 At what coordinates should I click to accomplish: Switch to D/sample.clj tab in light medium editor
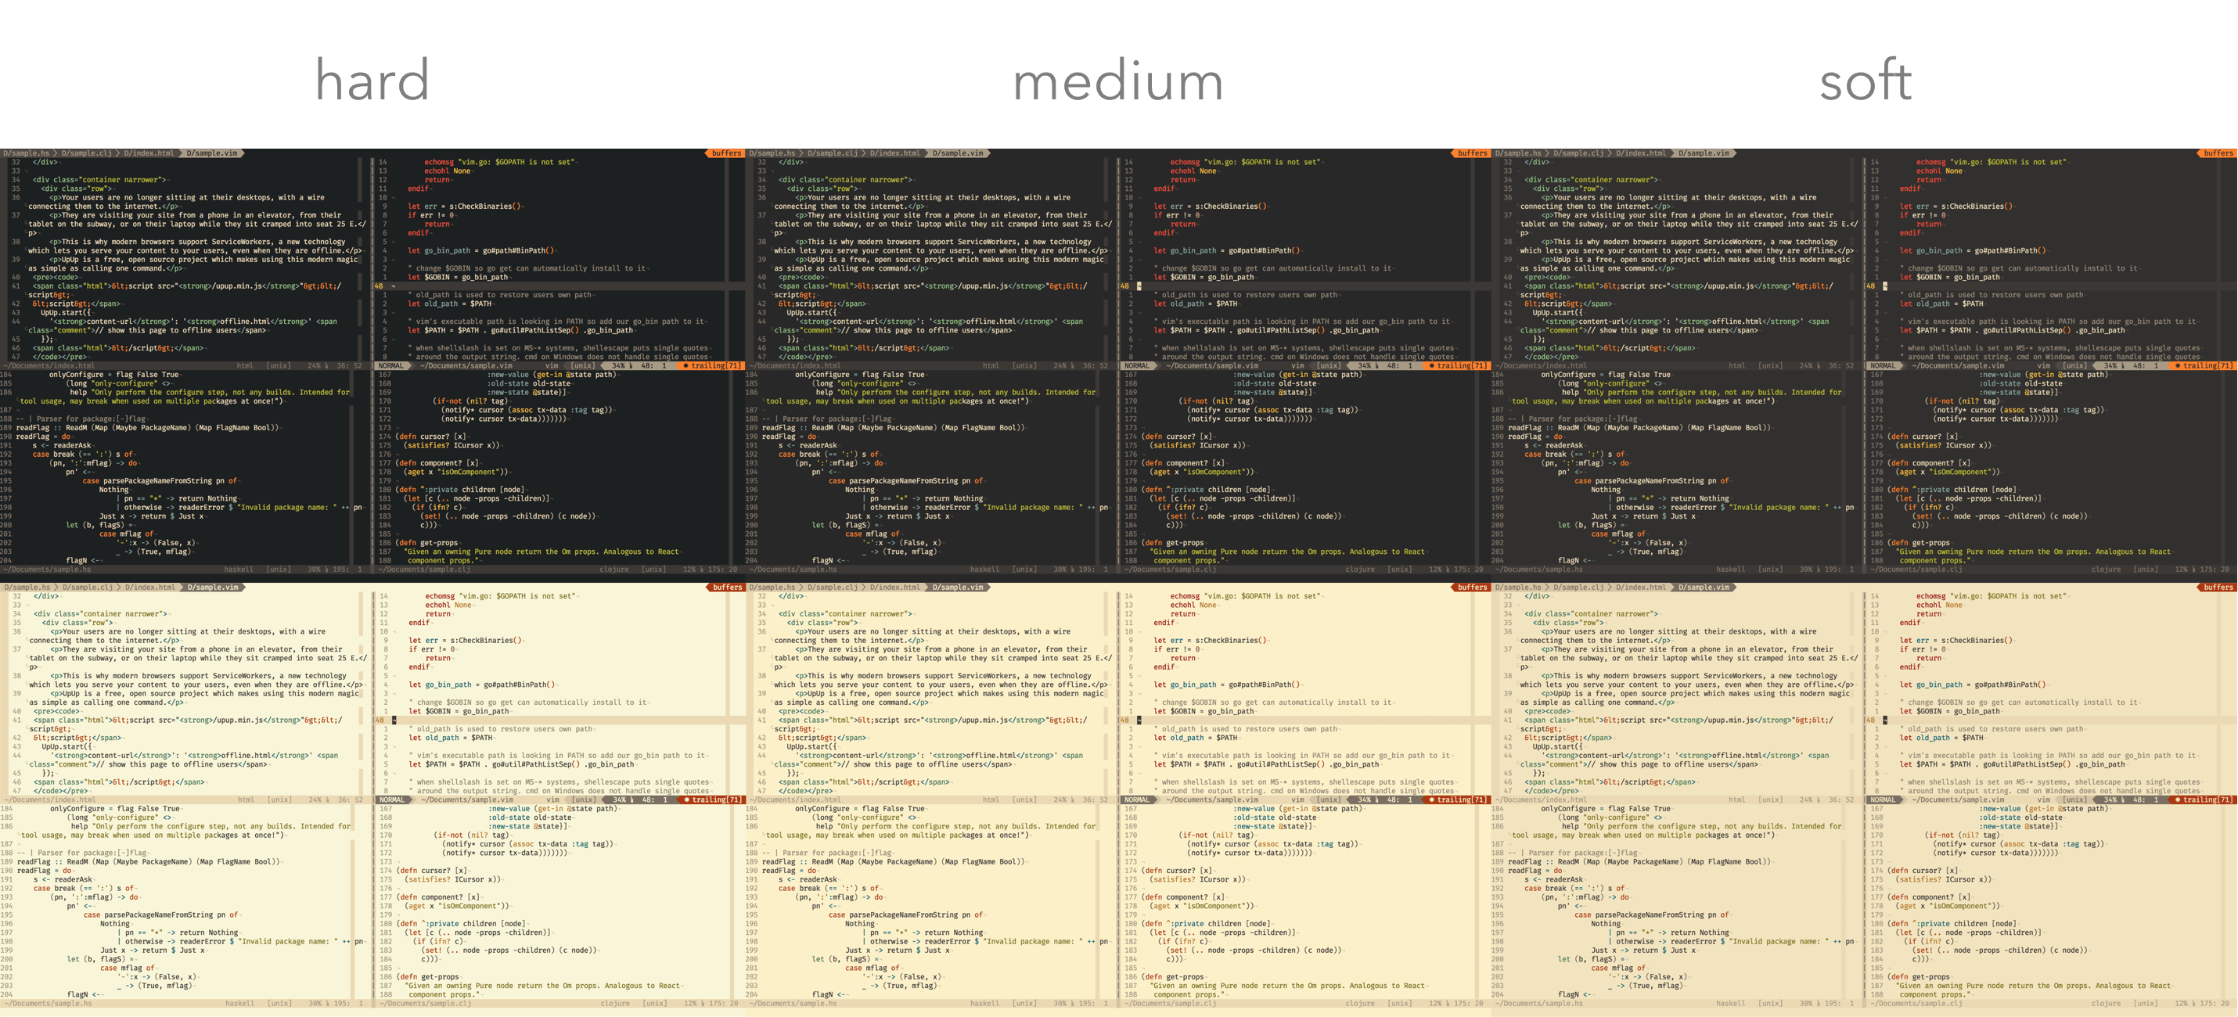click(x=833, y=587)
